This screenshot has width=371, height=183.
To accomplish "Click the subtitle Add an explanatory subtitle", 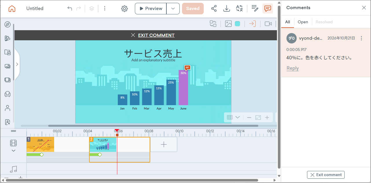I will click(153, 60).
